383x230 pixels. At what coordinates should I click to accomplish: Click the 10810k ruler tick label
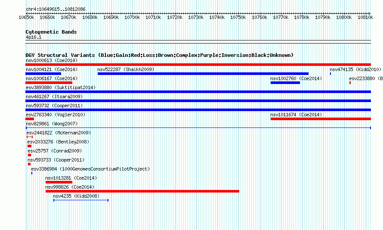click(x=365, y=17)
